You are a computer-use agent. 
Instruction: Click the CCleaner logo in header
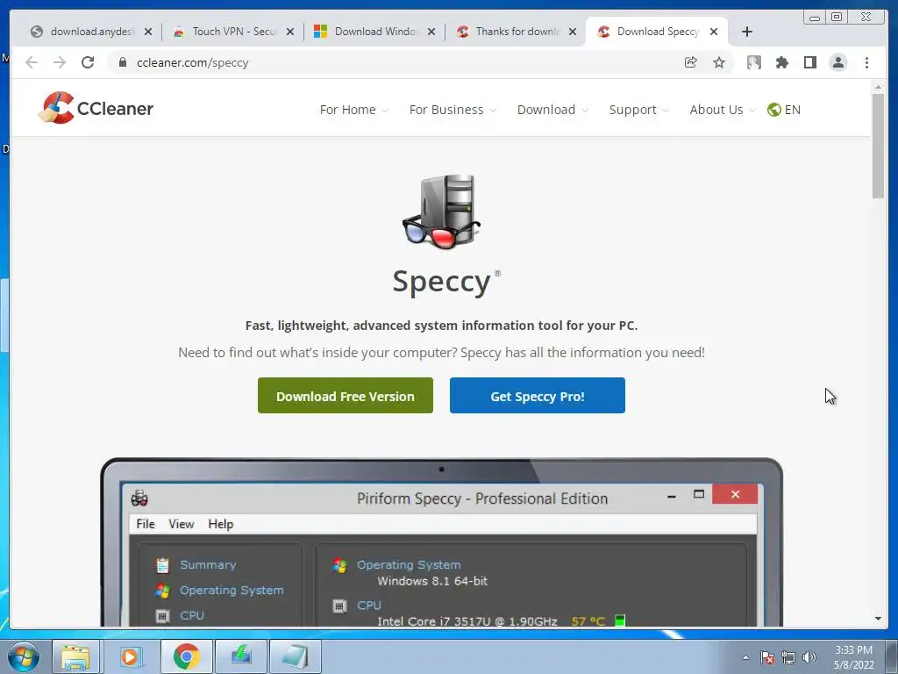coord(96,108)
